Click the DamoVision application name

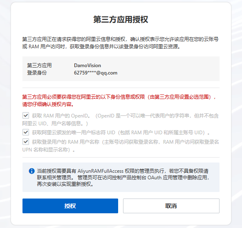[87, 65]
